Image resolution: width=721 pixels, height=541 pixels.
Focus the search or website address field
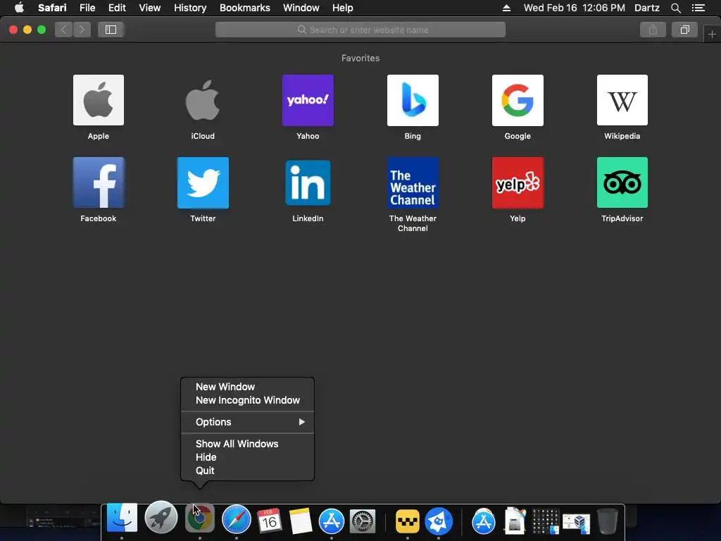pos(360,30)
